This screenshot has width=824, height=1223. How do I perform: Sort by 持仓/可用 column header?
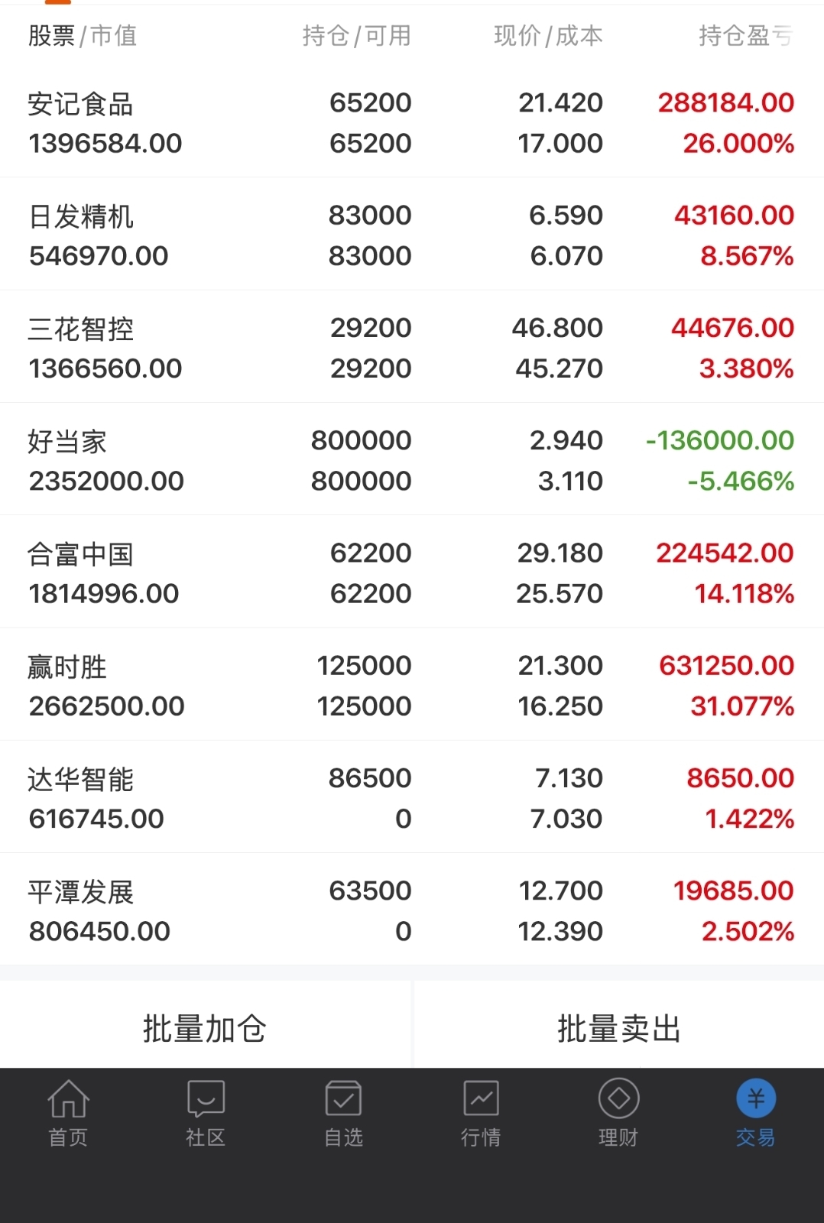356,35
